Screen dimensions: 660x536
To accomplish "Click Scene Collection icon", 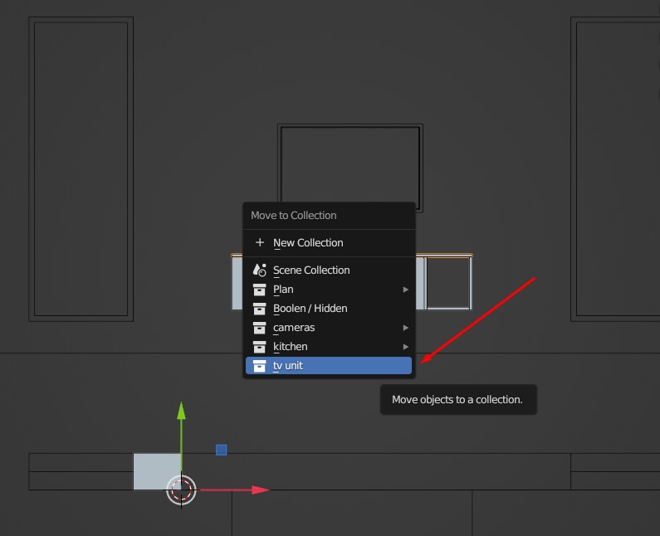I will tap(259, 270).
